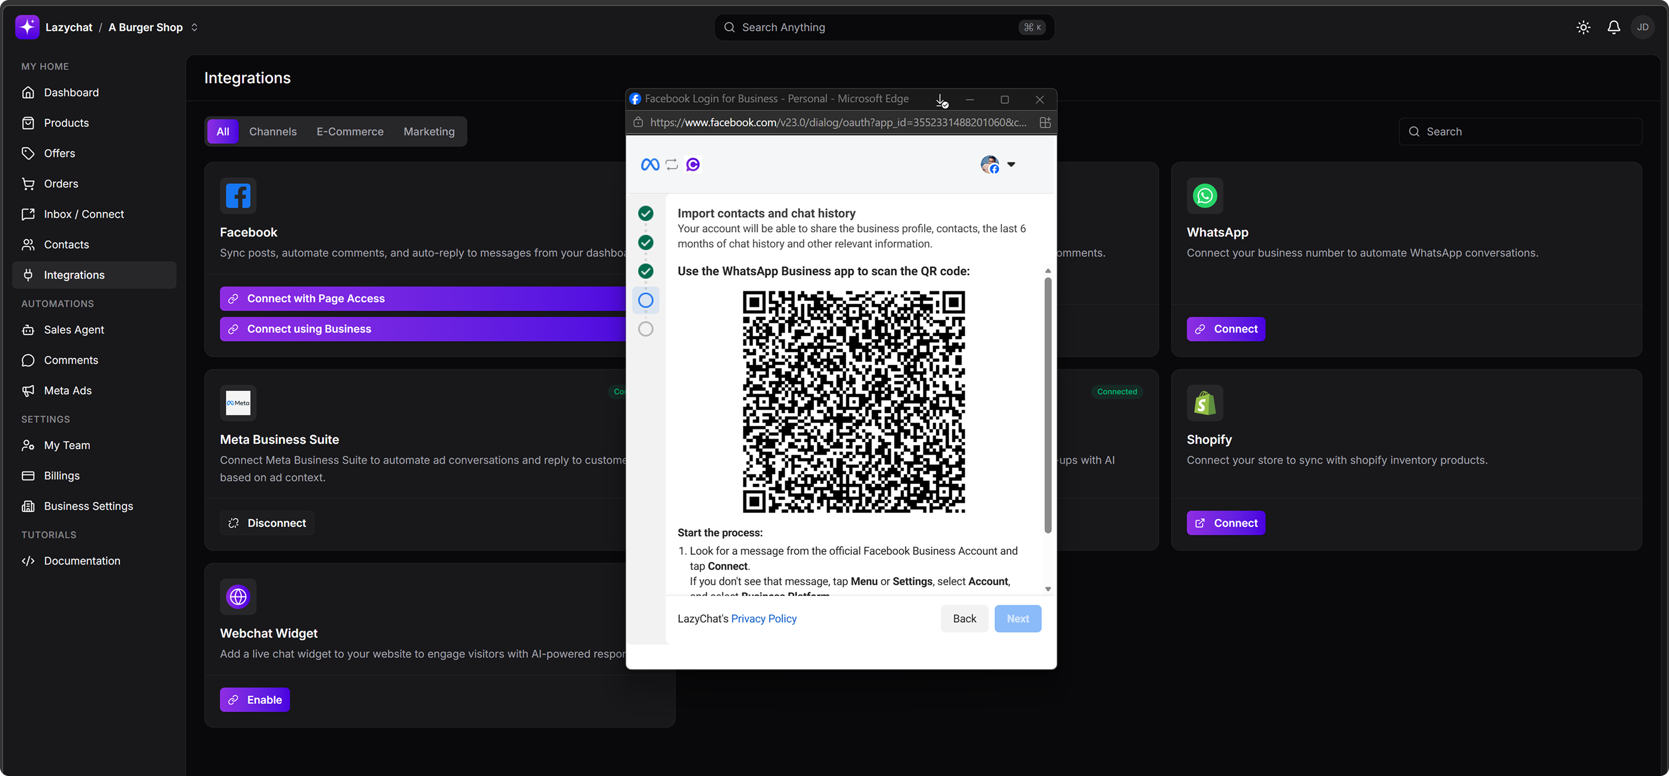The image size is (1669, 776).
Task: Open Dashboard from the sidebar
Action: [71, 93]
